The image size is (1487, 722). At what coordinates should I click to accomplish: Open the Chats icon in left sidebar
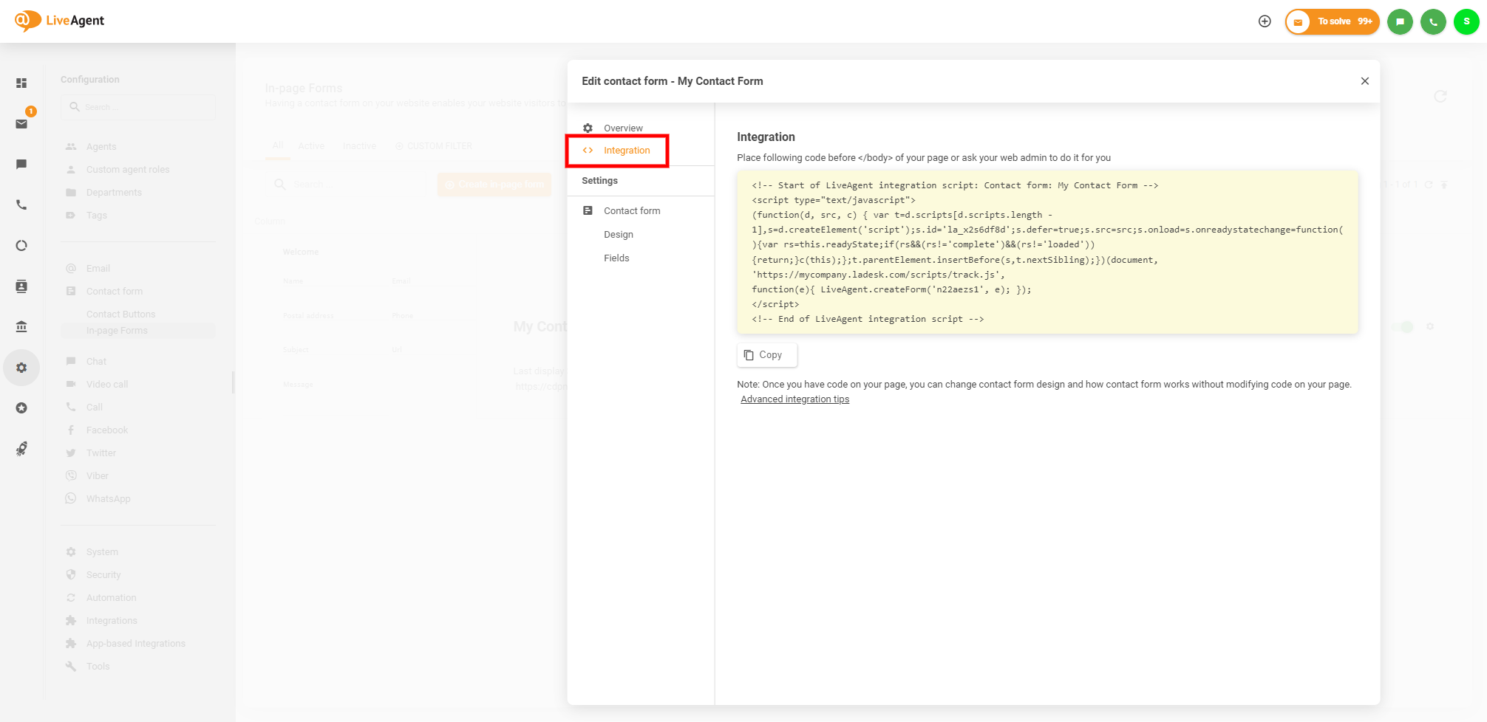coord(21,164)
